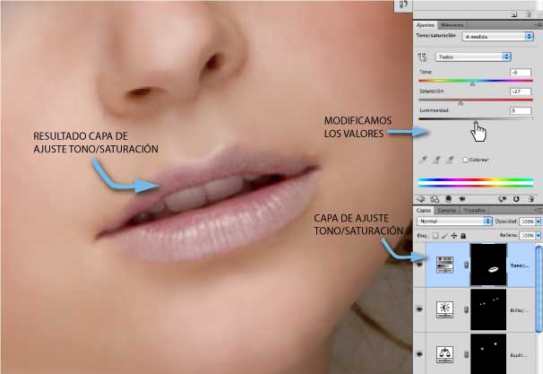Click the rotate icon above the panels
This screenshot has width=543, height=374.
[403, 4]
